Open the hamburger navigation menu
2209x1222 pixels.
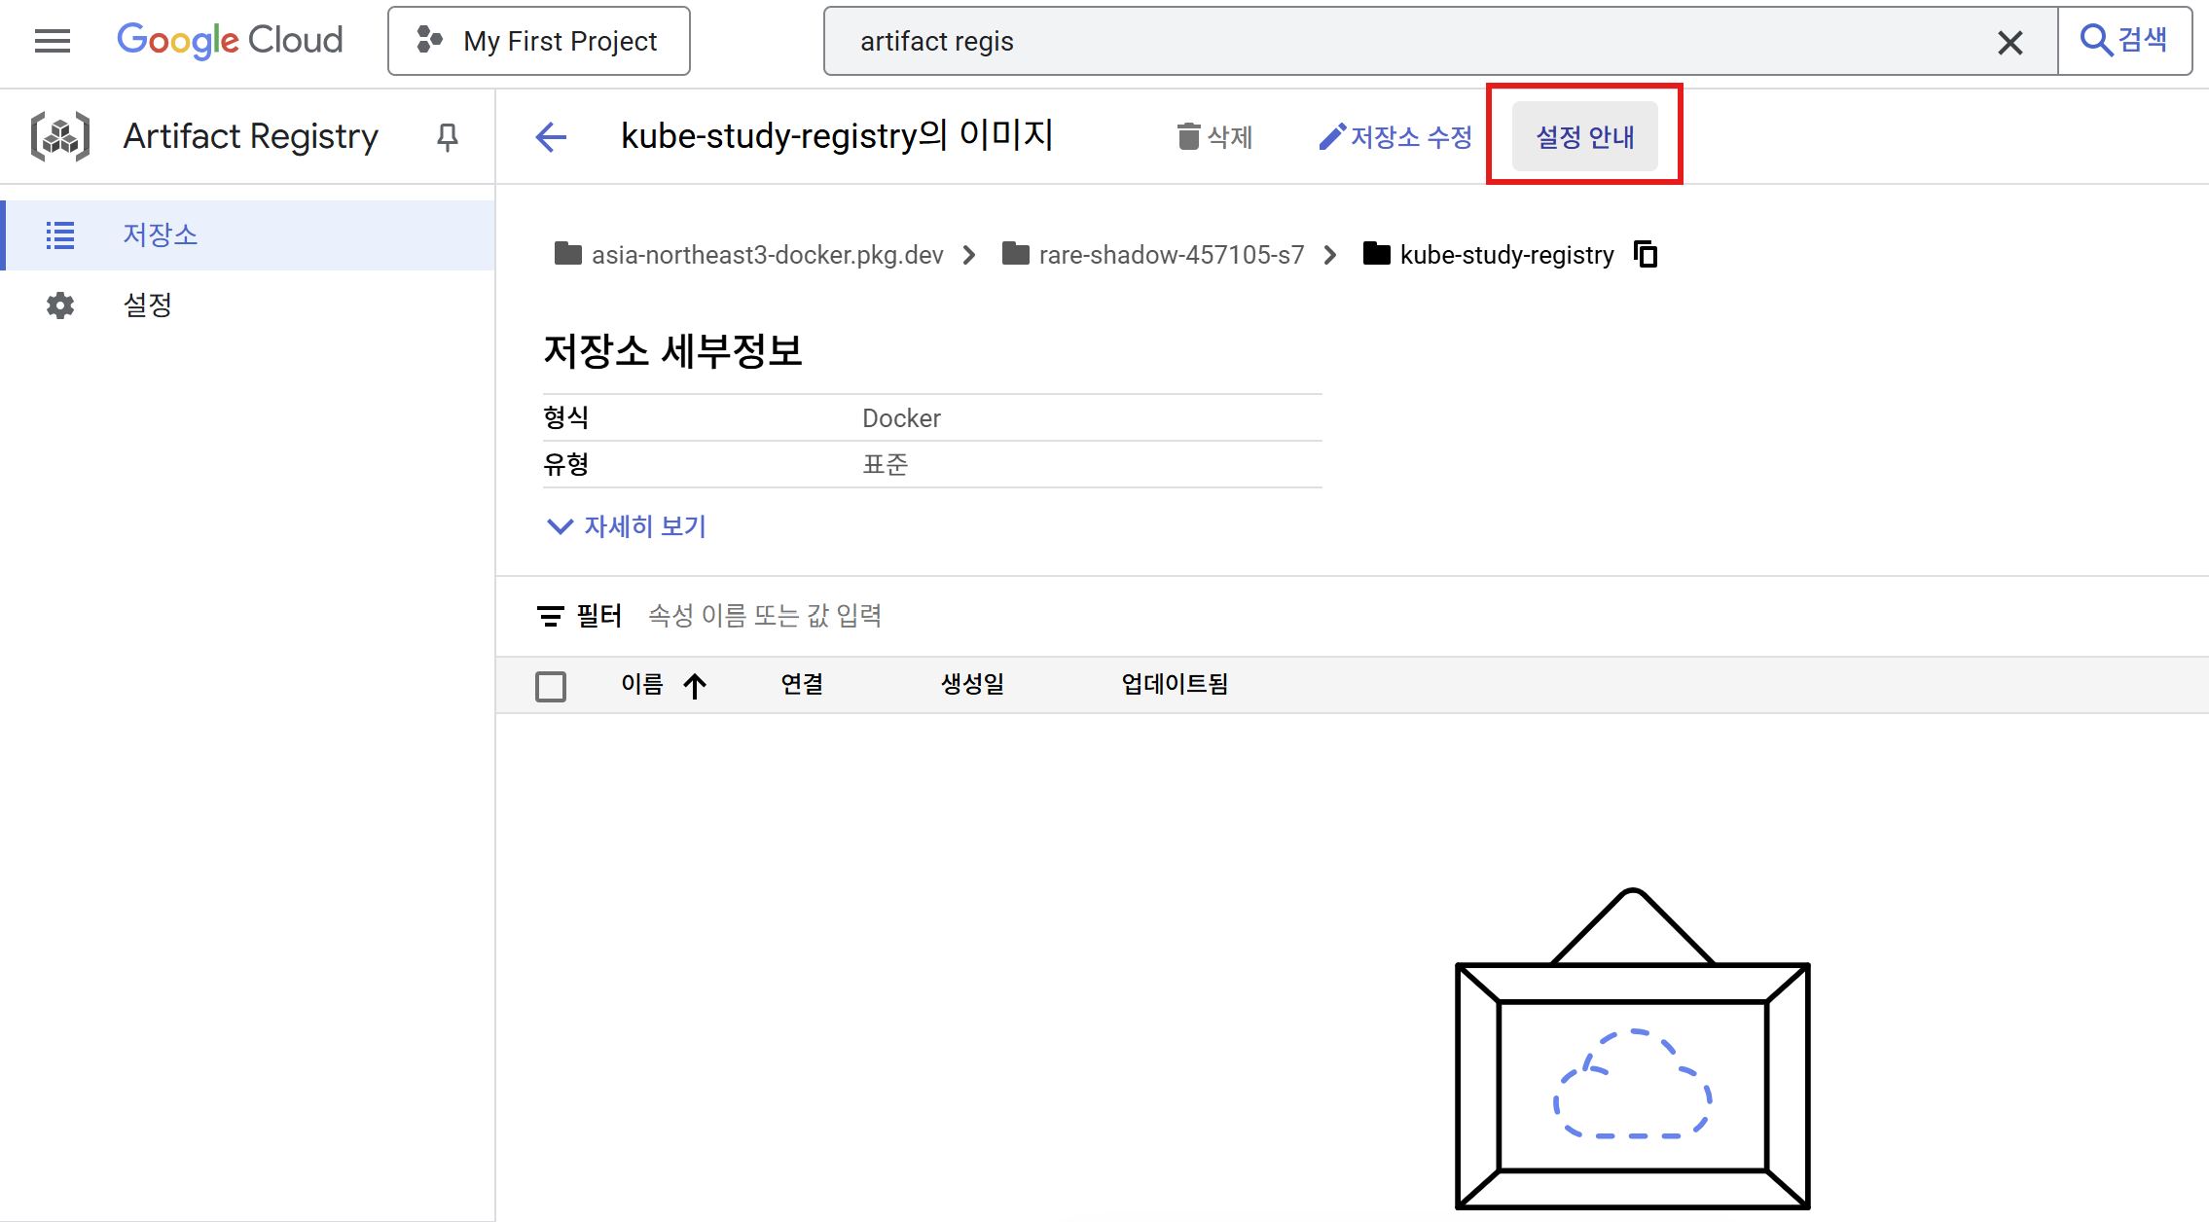coord(53,41)
